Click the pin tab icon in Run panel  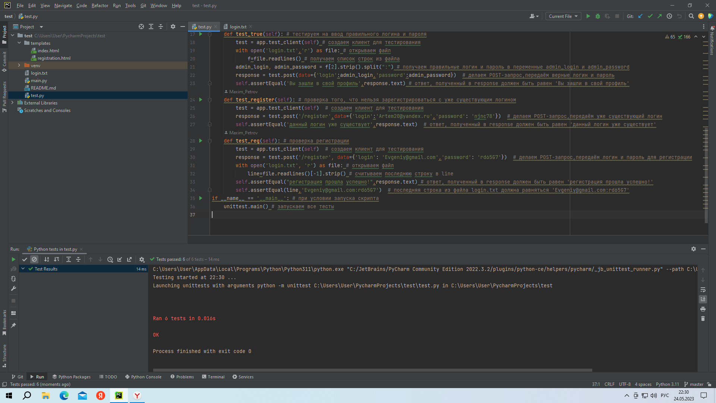[x=13, y=325]
